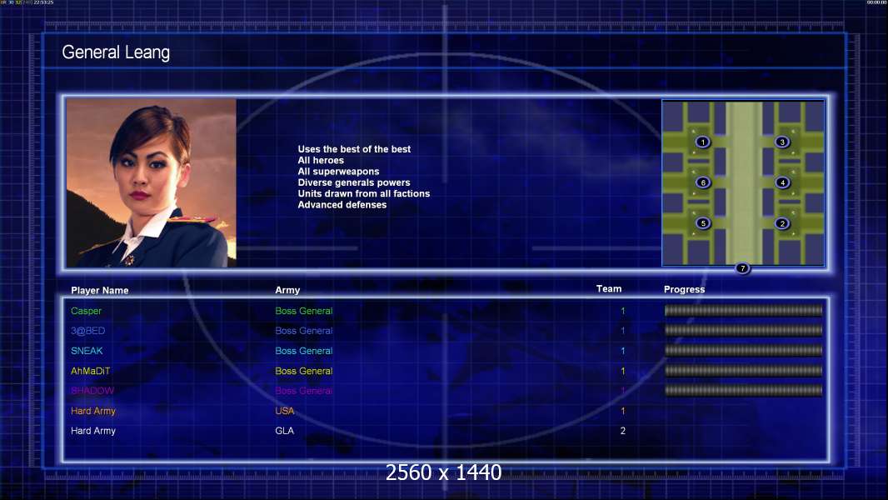The width and height of the screenshot is (888, 500).
Task: Click the General Leang title
Action: tap(116, 52)
